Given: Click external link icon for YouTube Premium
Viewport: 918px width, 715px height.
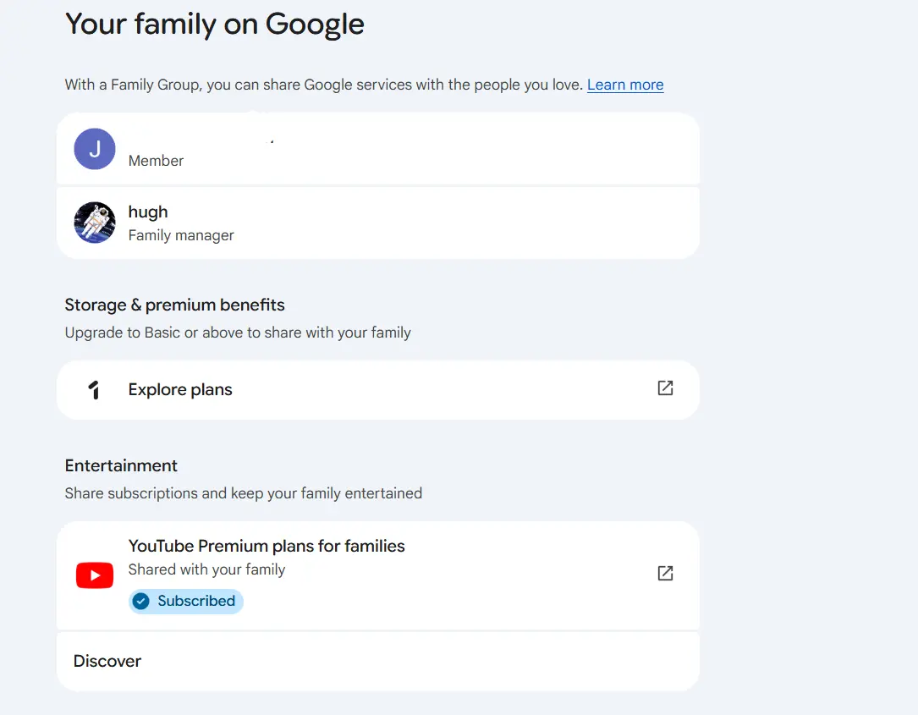Looking at the screenshot, I should click(x=665, y=573).
